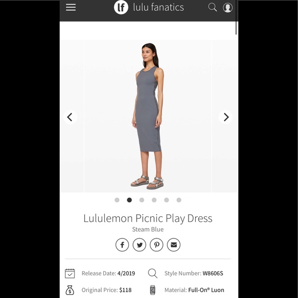Click the lf logo circle

pos(121,7)
